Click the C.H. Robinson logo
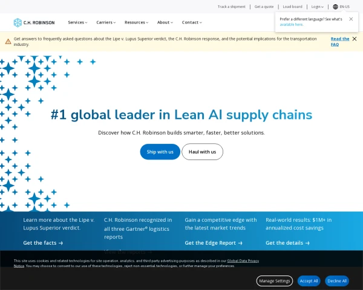This screenshot has width=363, height=290. click(34, 23)
